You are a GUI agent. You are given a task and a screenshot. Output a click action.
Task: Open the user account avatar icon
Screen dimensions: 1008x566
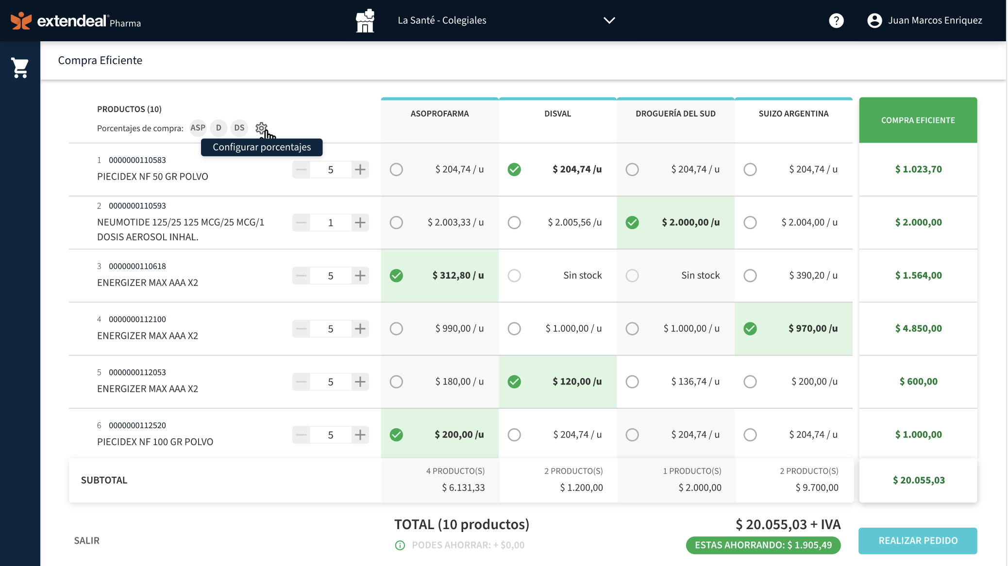point(874,20)
